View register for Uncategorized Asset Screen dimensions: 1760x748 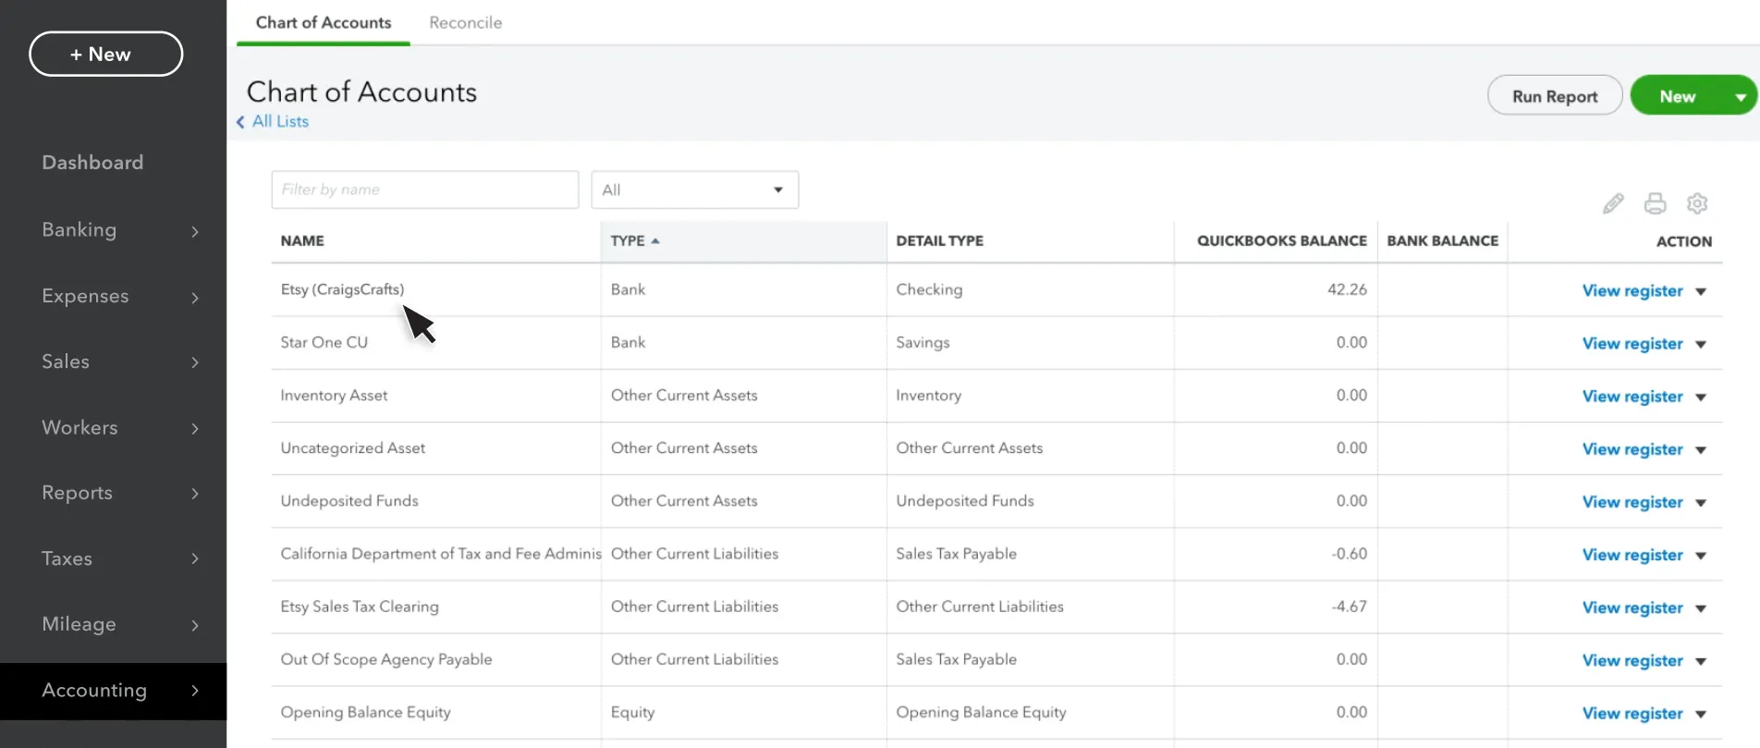tap(1632, 448)
